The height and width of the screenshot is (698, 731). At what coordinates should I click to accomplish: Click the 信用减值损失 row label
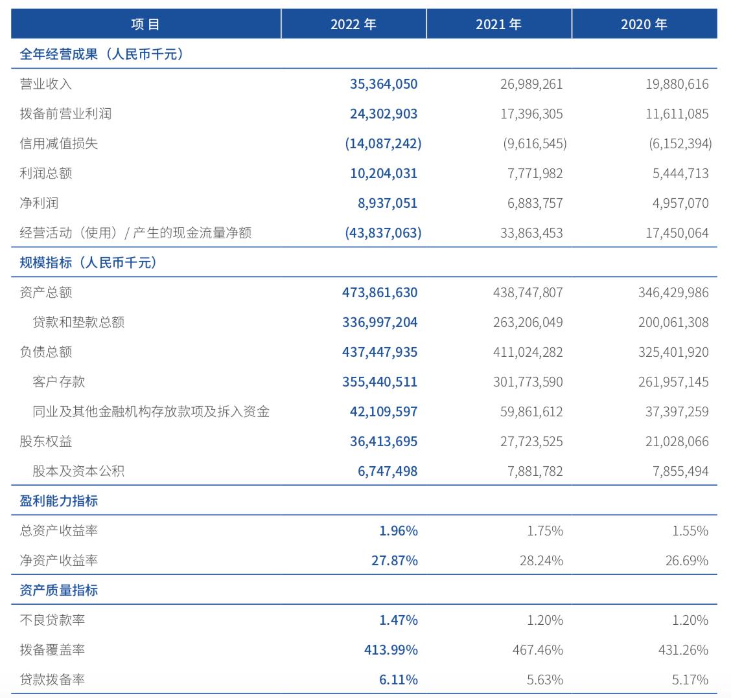[x=47, y=144]
